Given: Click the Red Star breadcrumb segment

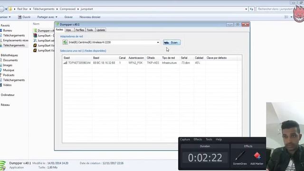Looking at the screenshot, I should 22,9.
